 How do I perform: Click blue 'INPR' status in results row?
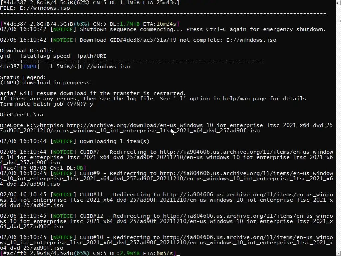pos(30,67)
